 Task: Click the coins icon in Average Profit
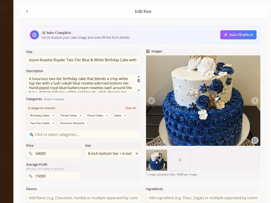31,176
